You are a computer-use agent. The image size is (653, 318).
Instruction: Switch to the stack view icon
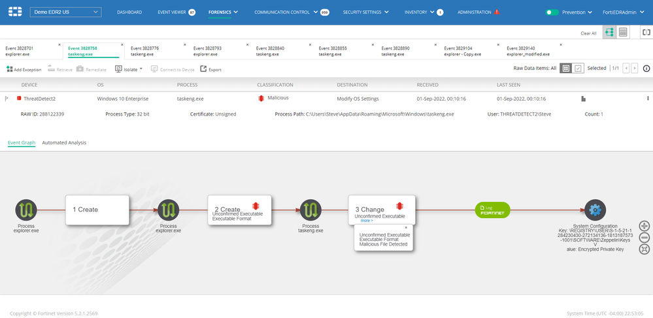(x=623, y=33)
